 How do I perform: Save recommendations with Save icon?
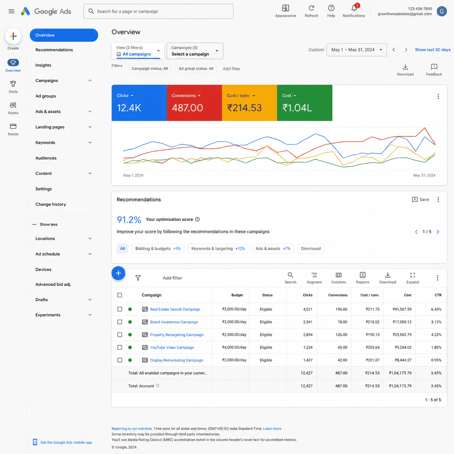(x=421, y=199)
